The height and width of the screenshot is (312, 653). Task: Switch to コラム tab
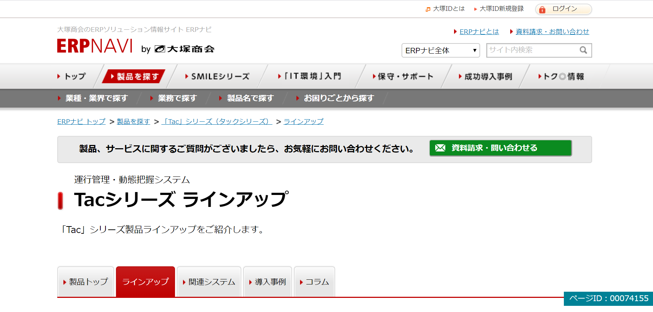click(315, 282)
